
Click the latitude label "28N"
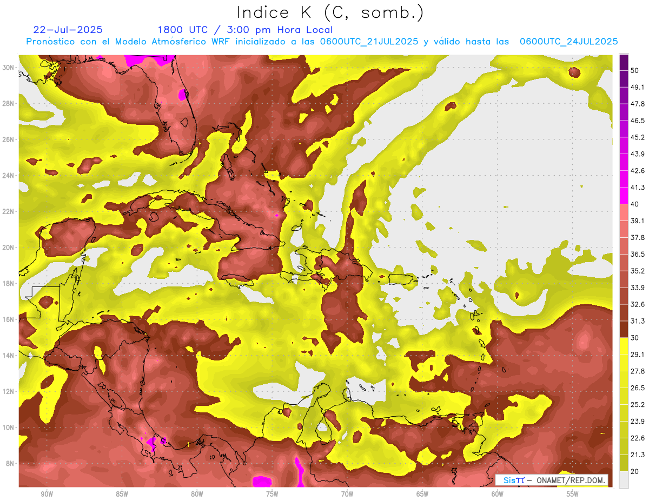coord(9,103)
